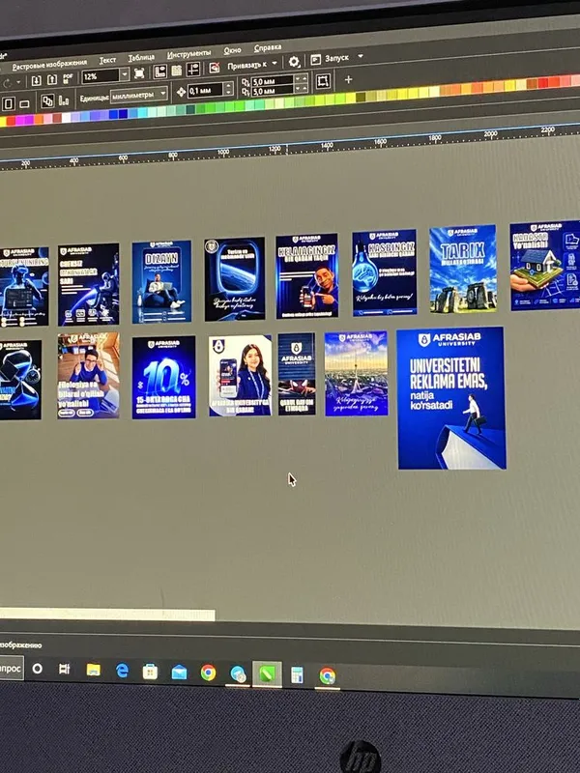Open Task View icon on taskbar

[x=64, y=669]
